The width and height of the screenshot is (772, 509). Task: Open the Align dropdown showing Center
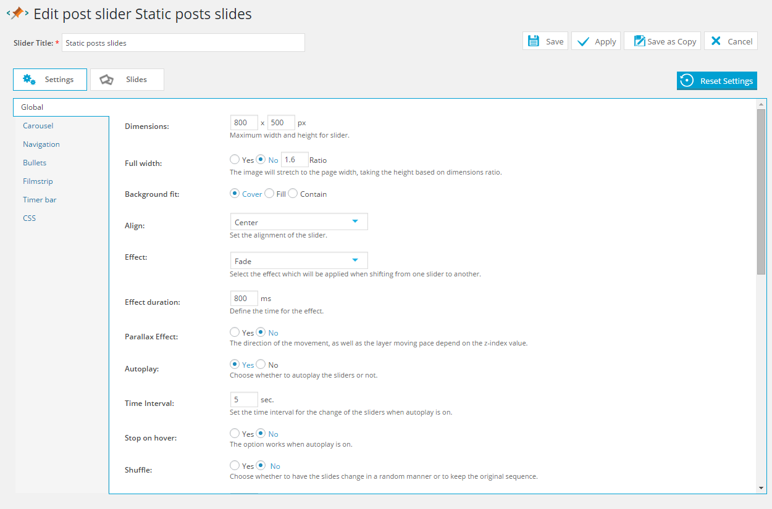[298, 222]
